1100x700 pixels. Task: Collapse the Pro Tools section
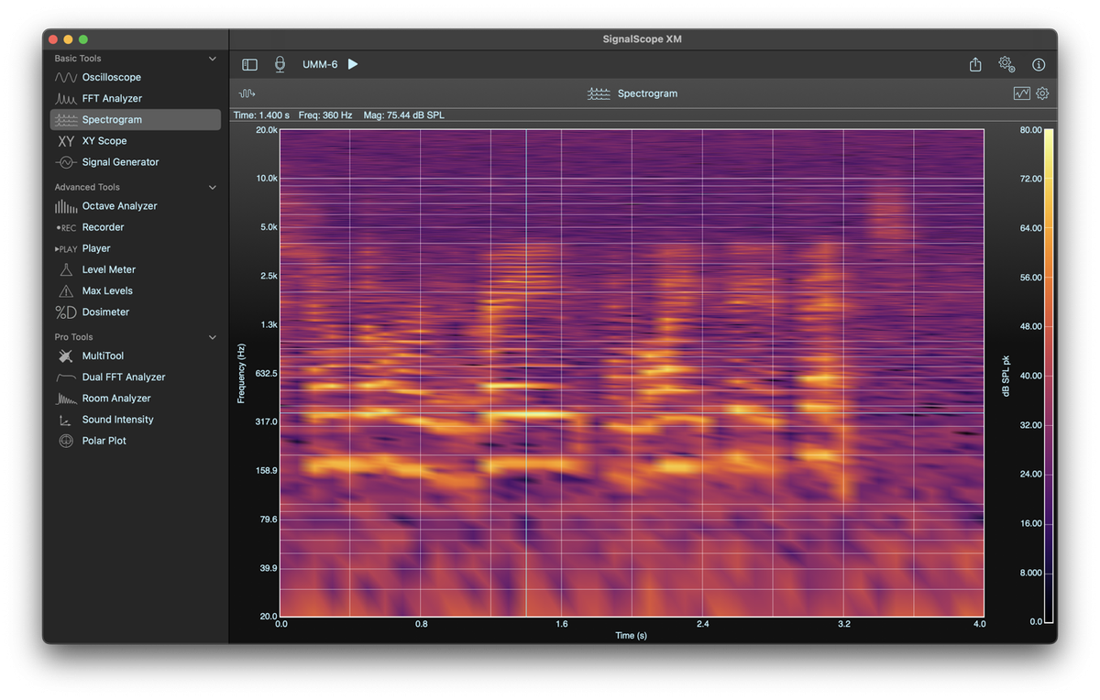213,337
